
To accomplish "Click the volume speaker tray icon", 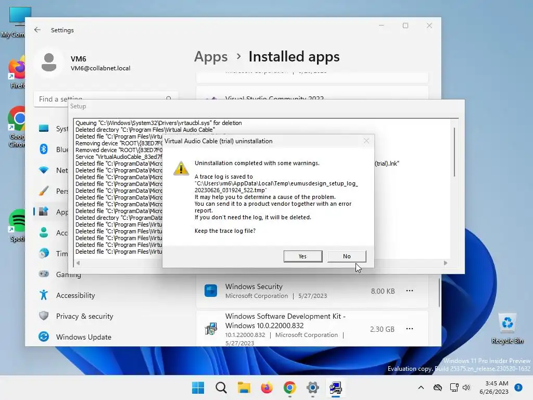I will point(466,387).
